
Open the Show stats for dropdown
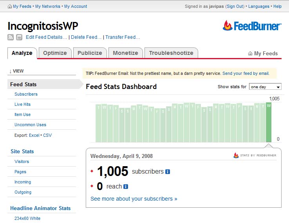265,87
